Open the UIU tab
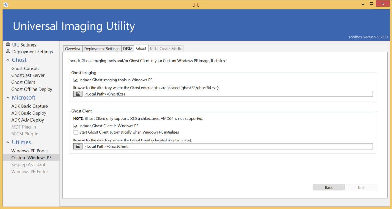This screenshot has height=209, width=392. pyautogui.click(x=153, y=49)
